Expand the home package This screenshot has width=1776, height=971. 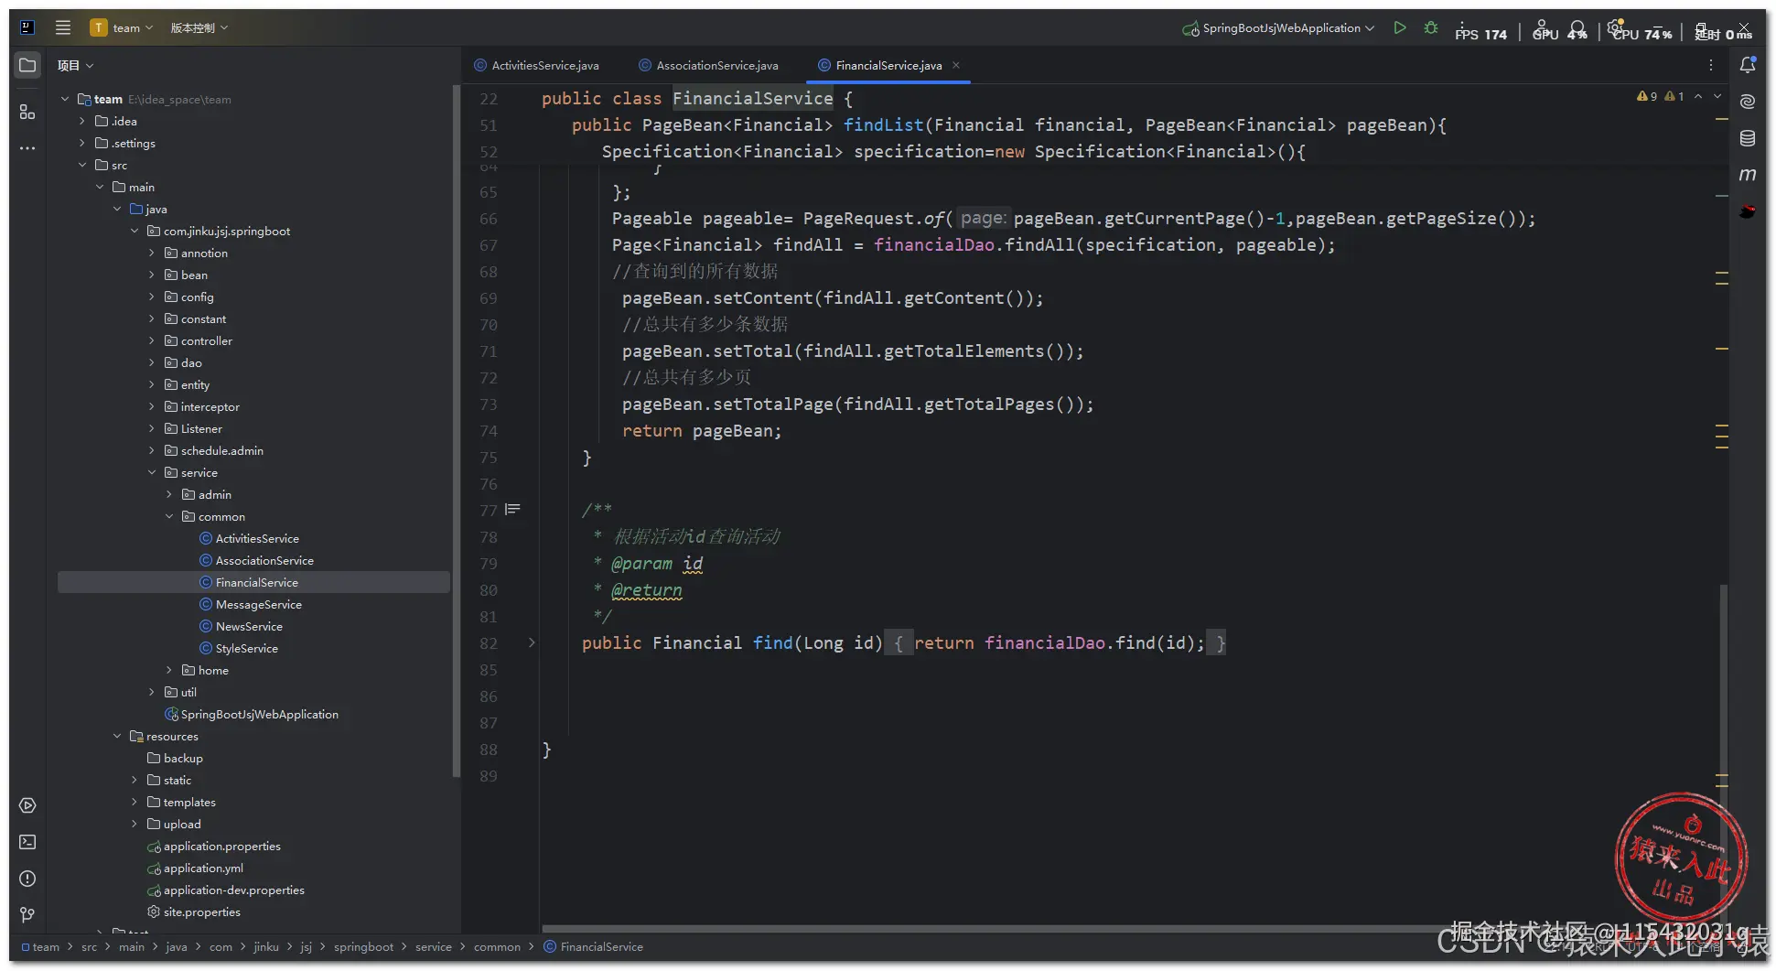click(169, 670)
